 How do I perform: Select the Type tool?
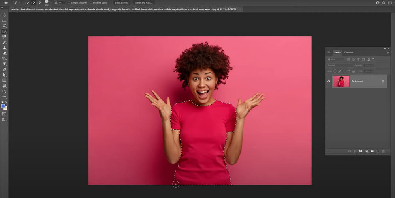tap(4, 64)
